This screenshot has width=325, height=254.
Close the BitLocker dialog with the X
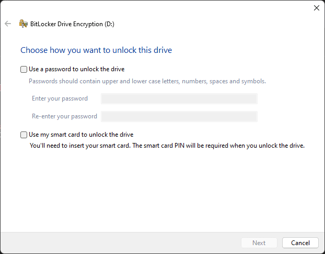click(316, 8)
